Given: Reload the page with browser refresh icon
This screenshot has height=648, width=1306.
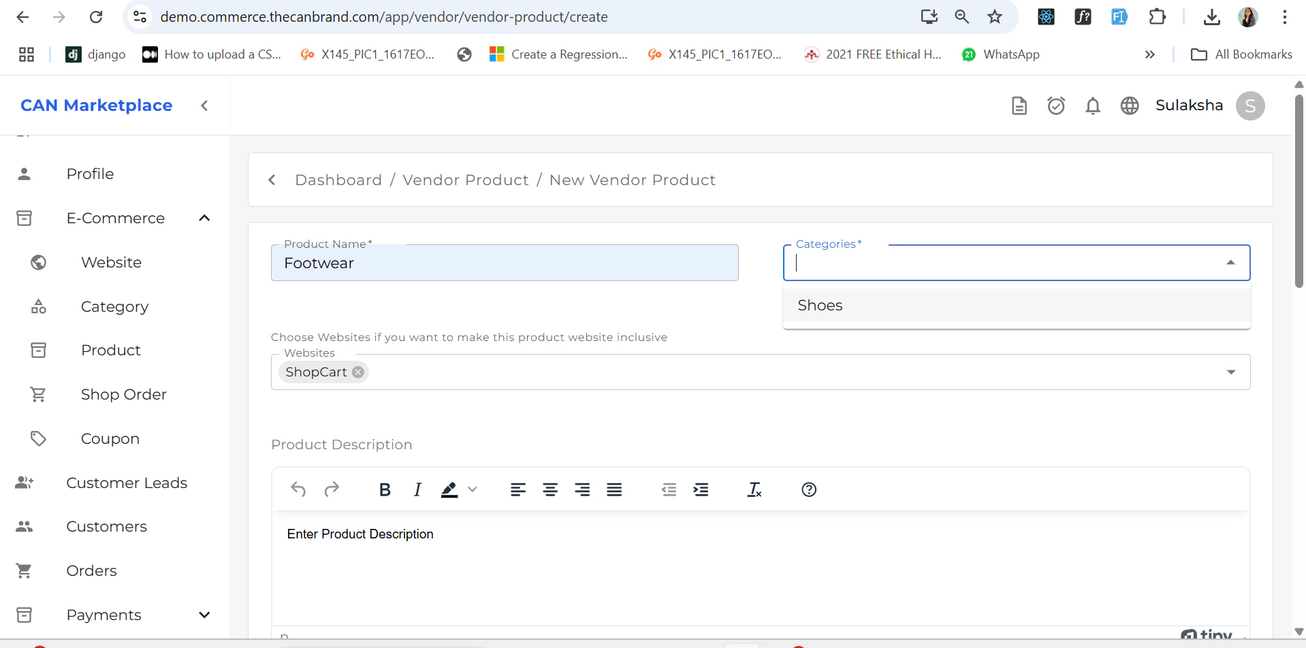Looking at the screenshot, I should [96, 17].
